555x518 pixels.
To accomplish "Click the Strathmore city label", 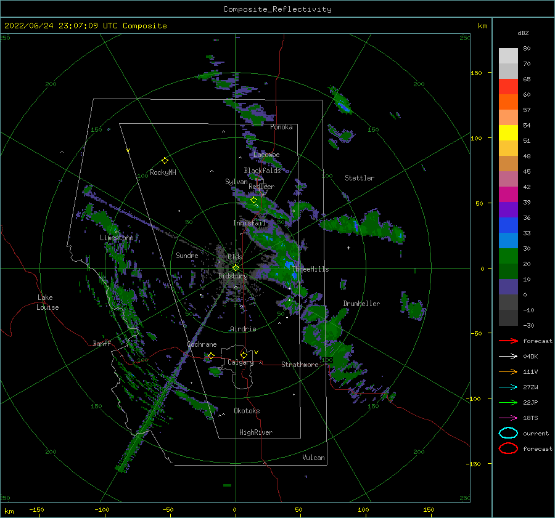I will (300, 365).
